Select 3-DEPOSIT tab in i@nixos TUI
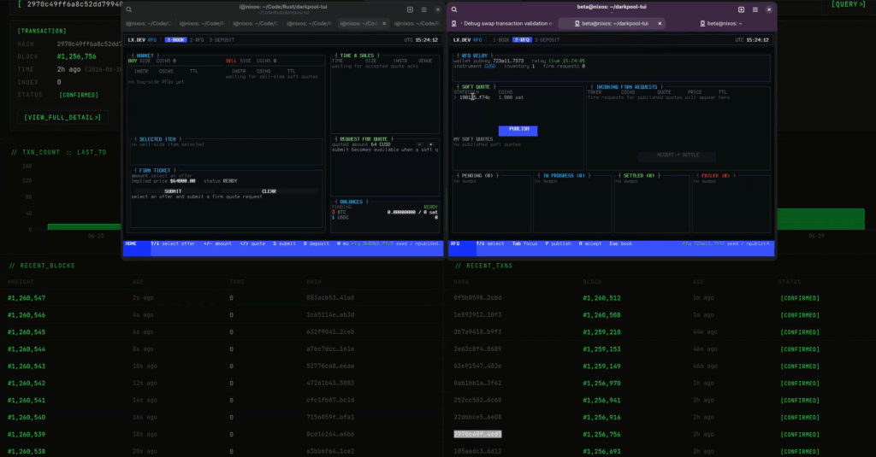Screen dimensions: 876x457 pyautogui.click(x=222, y=40)
